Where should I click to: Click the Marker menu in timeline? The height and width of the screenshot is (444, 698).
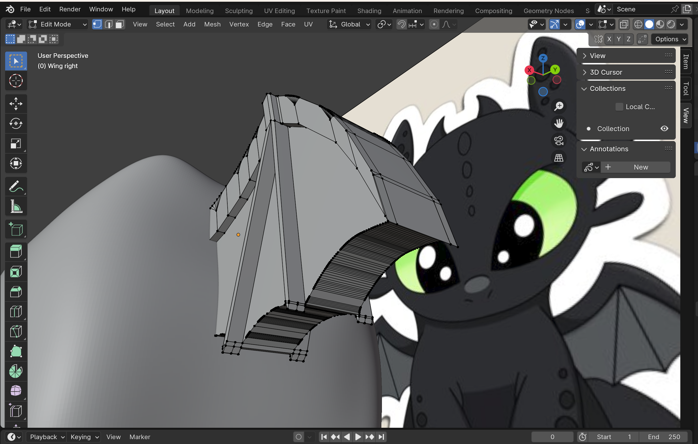pos(140,437)
